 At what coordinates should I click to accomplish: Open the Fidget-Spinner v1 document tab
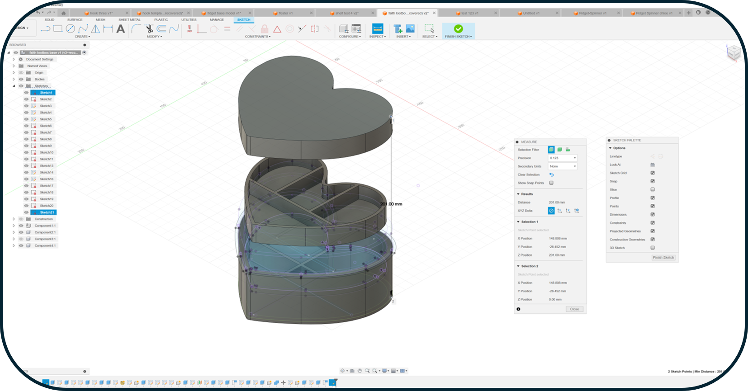[592, 13]
